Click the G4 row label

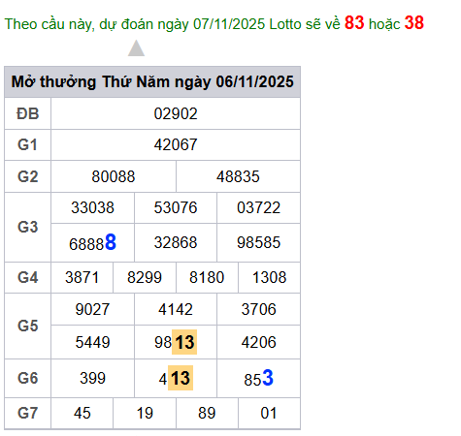pyautogui.click(x=28, y=277)
